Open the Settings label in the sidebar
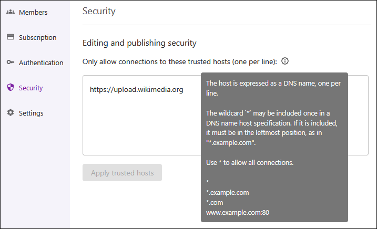This screenshot has width=377, height=229. [x=31, y=113]
